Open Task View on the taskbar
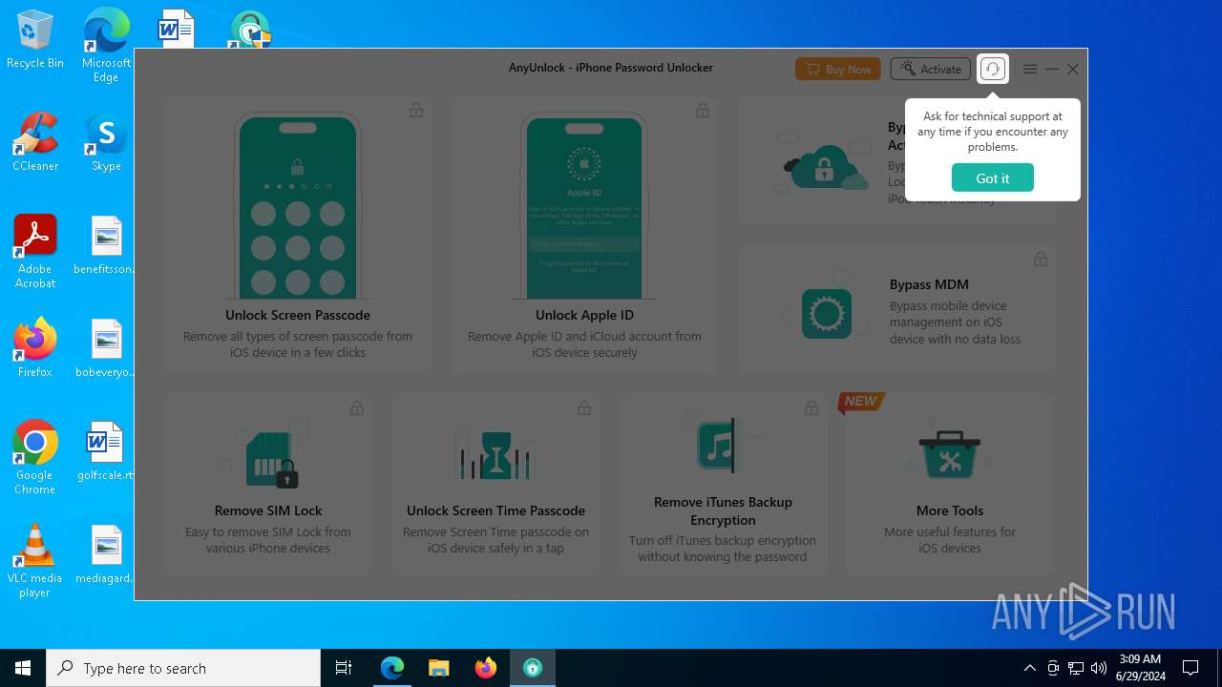 click(344, 668)
